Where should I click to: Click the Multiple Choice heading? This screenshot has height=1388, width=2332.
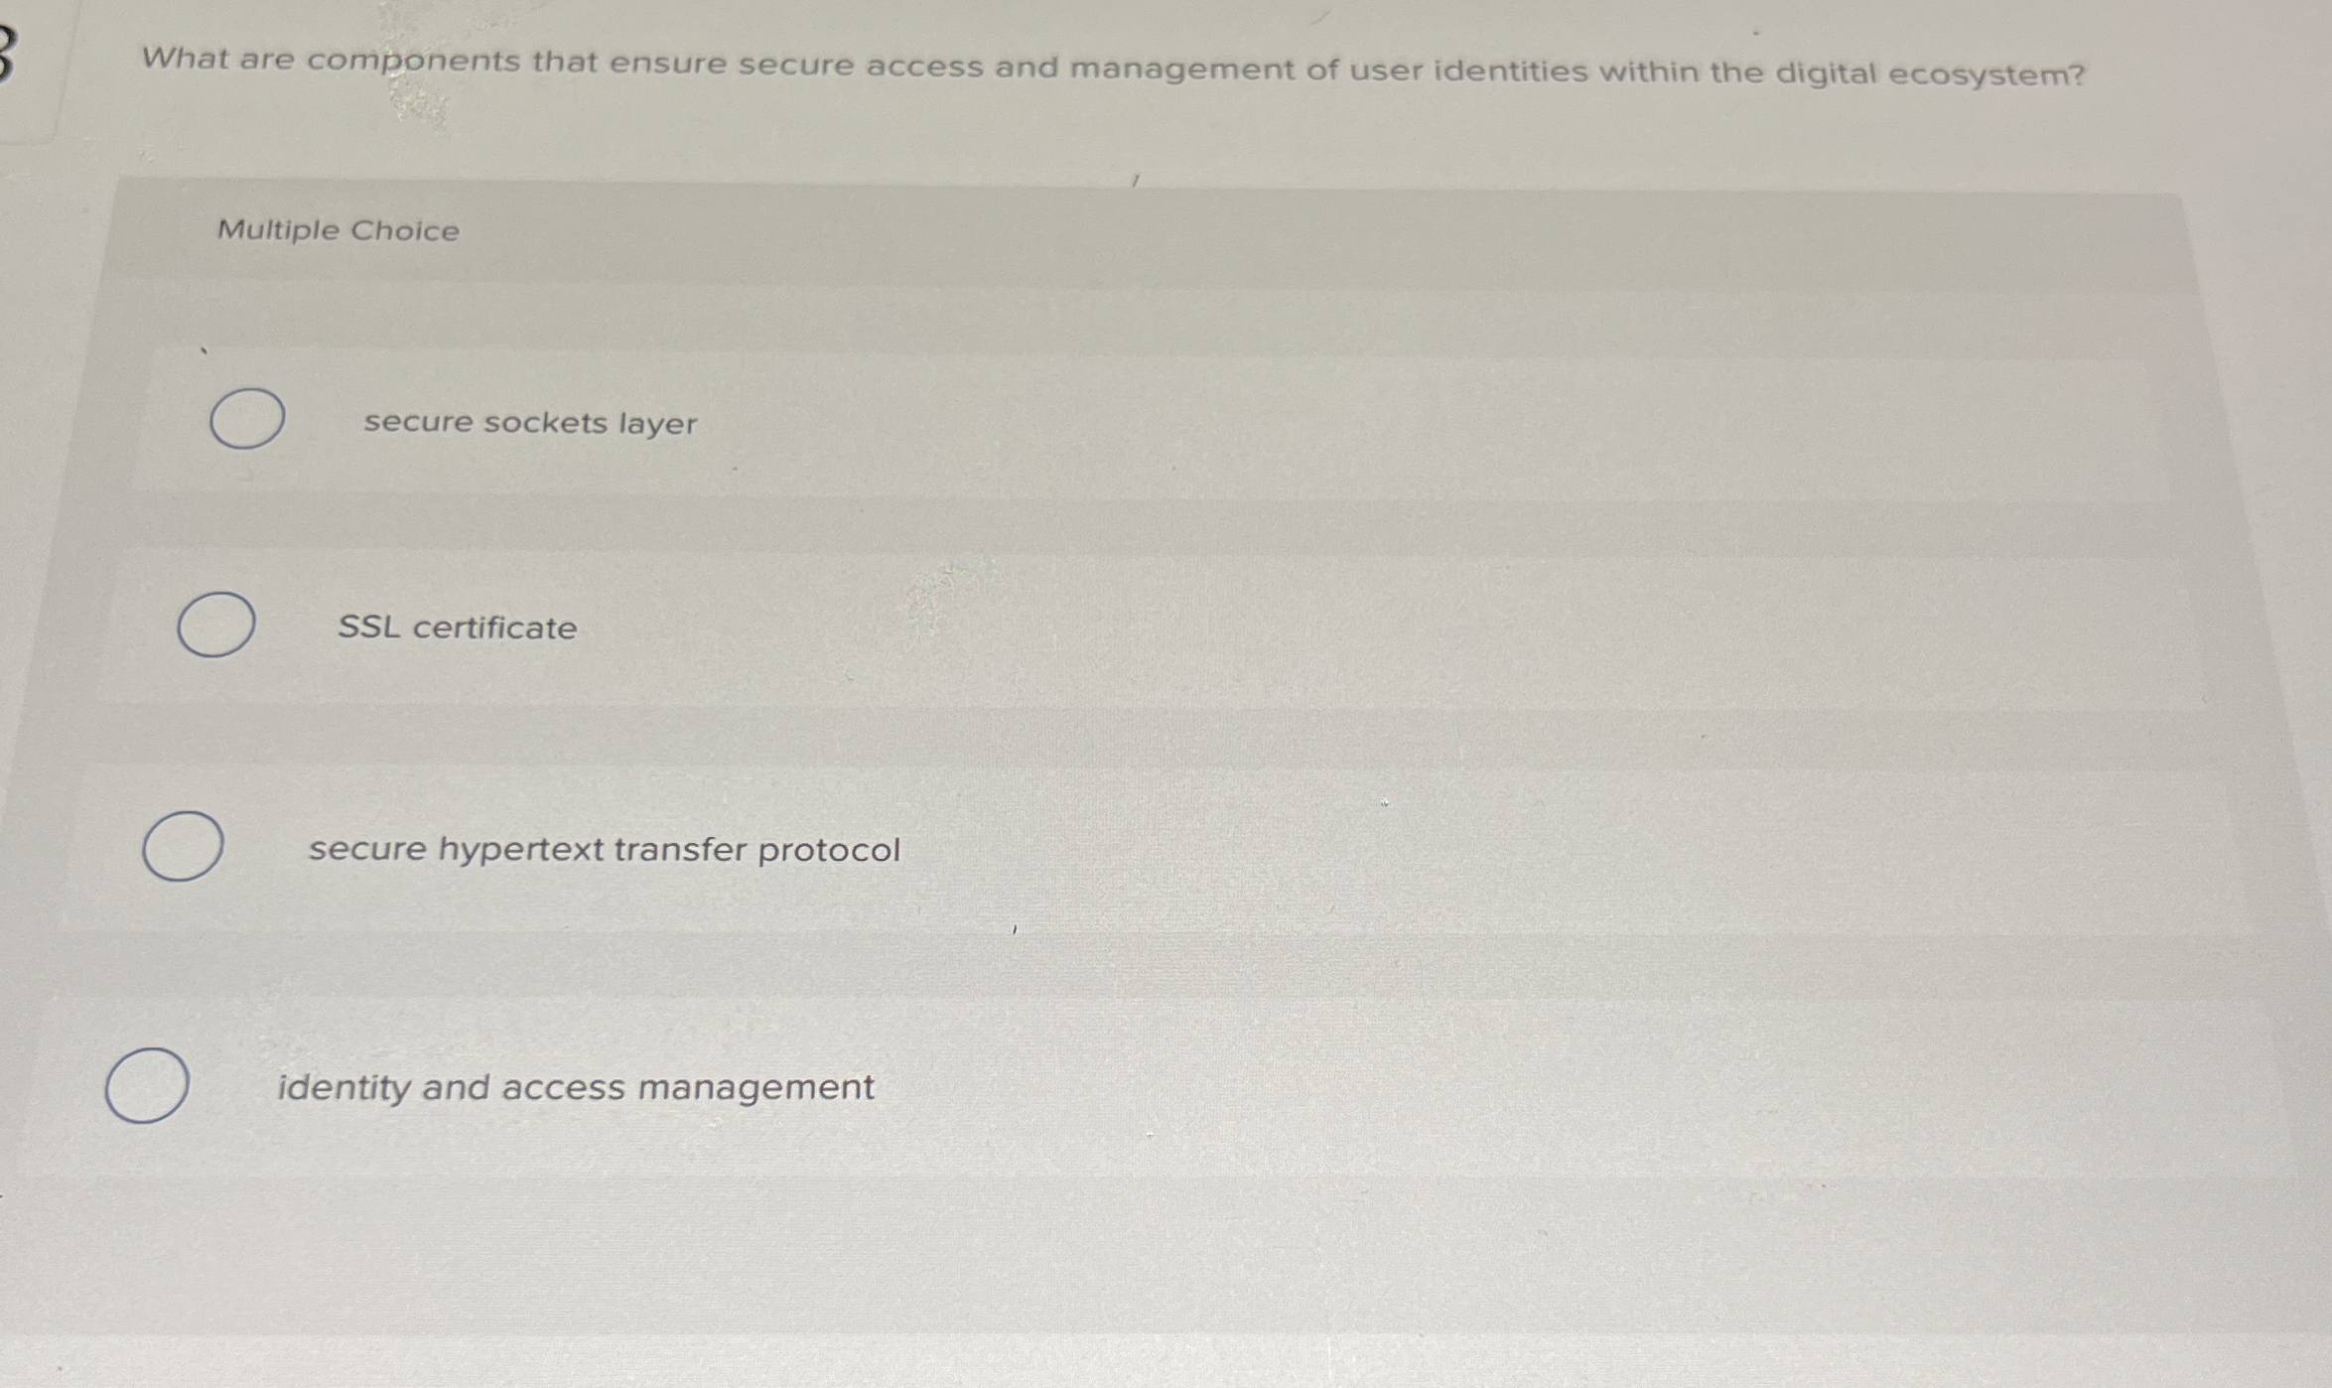[x=338, y=231]
